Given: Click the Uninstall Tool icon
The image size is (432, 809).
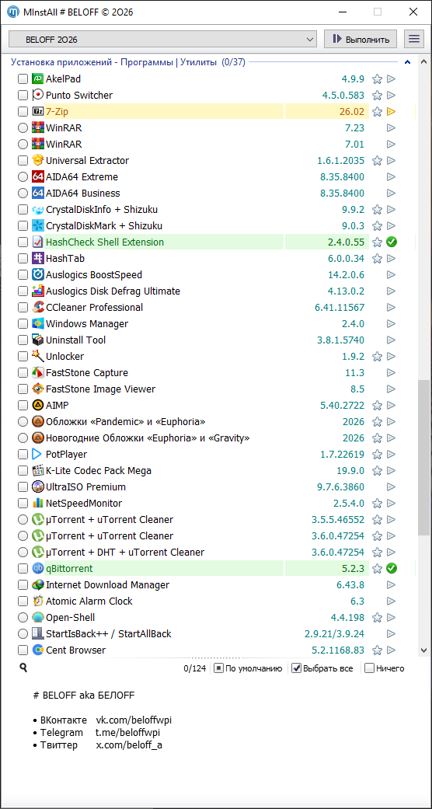Looking at the screenshot, I should [37, 340].
